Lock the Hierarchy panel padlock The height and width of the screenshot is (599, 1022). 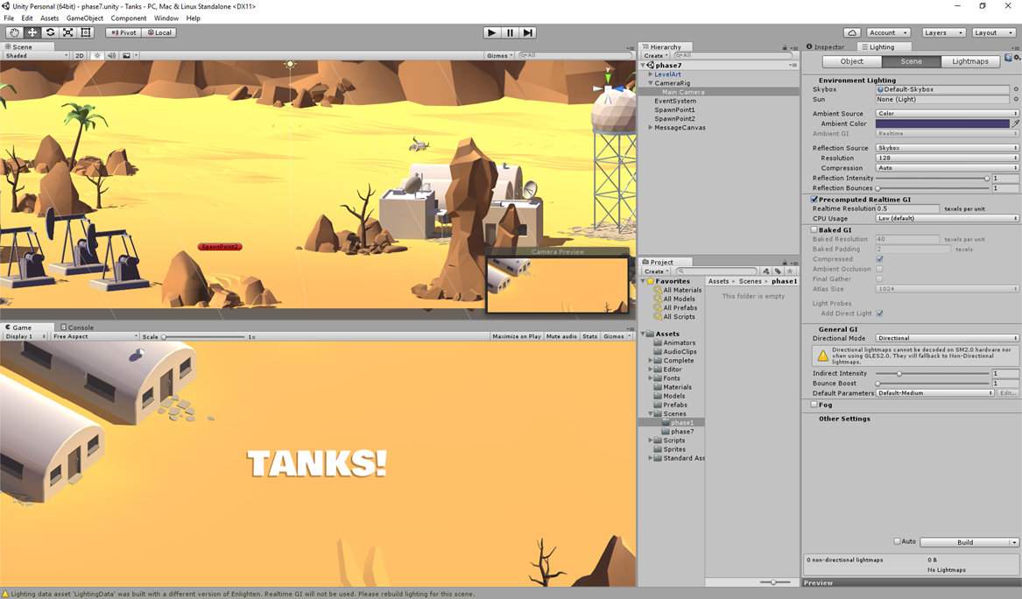(785, 47)
